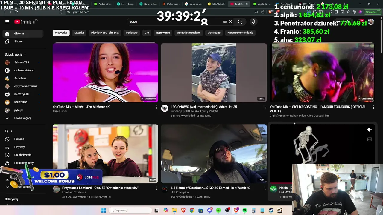The height and width of the screenshot is (215, 383).
Task: Open Gigi D'Agostino mix thumbnail
Action: (322, 73)
